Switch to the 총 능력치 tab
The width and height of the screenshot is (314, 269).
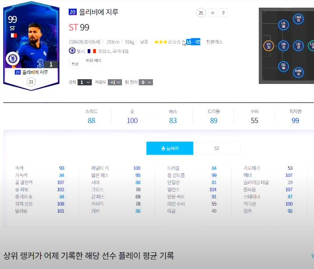[170, 148]
